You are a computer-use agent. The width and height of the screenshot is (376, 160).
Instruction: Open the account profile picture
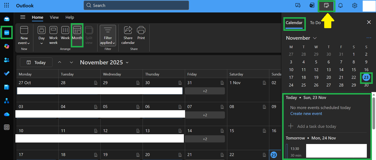tap(369, 6)
